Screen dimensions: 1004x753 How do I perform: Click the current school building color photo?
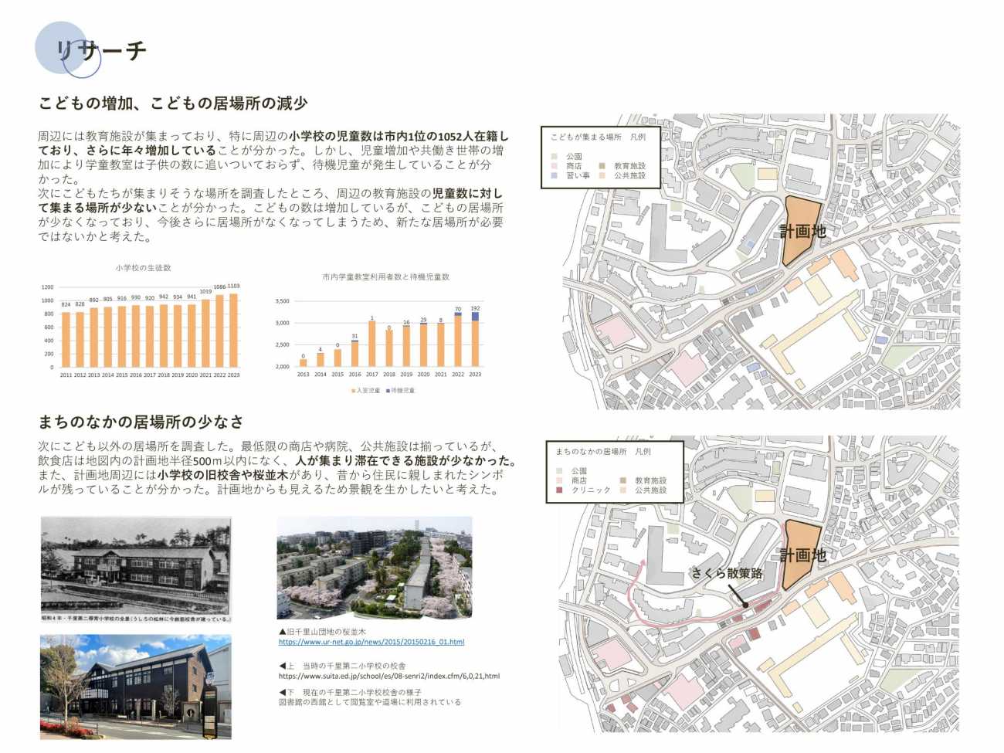point(136,687)
